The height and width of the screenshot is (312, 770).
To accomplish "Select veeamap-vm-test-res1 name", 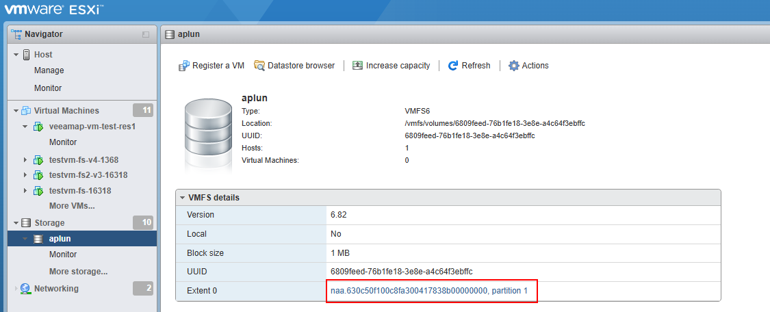I will pyautogui.click(x=92, y=127).
